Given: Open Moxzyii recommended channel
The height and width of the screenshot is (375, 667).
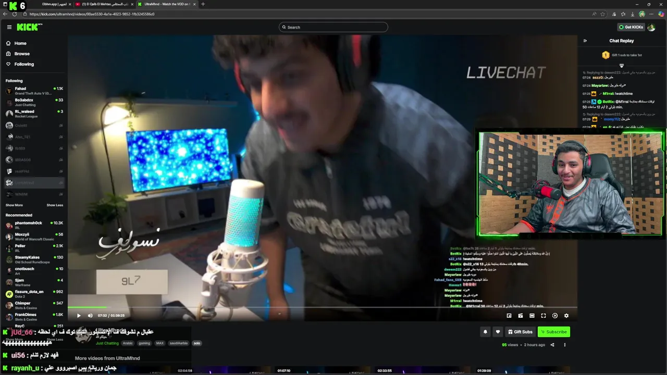Looking at the screenshot, I should [x=34, y=236].
